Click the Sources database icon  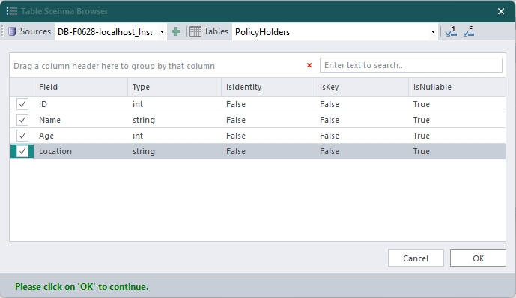[12, 31]
